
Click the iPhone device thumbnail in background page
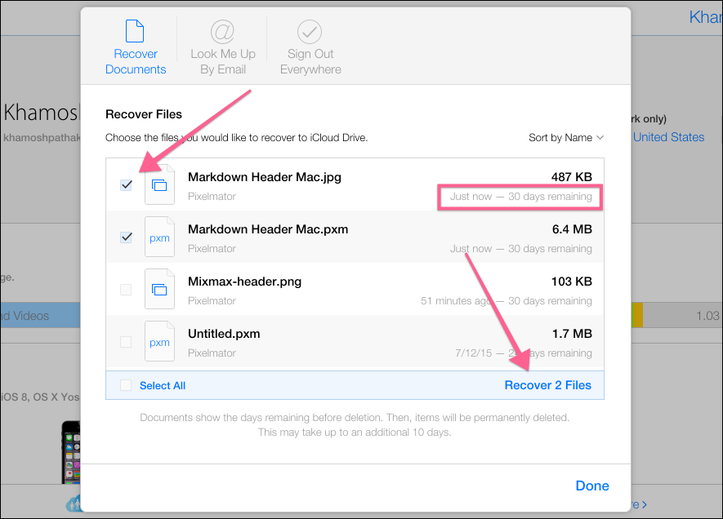tap(71, 452)
